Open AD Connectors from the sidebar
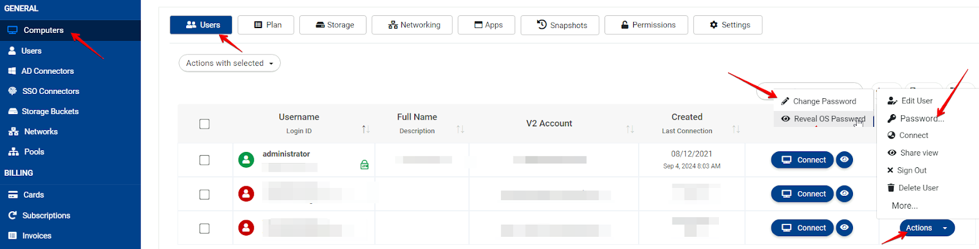The width and height of the screenshot is (979, 249). [x=47, y=71]
